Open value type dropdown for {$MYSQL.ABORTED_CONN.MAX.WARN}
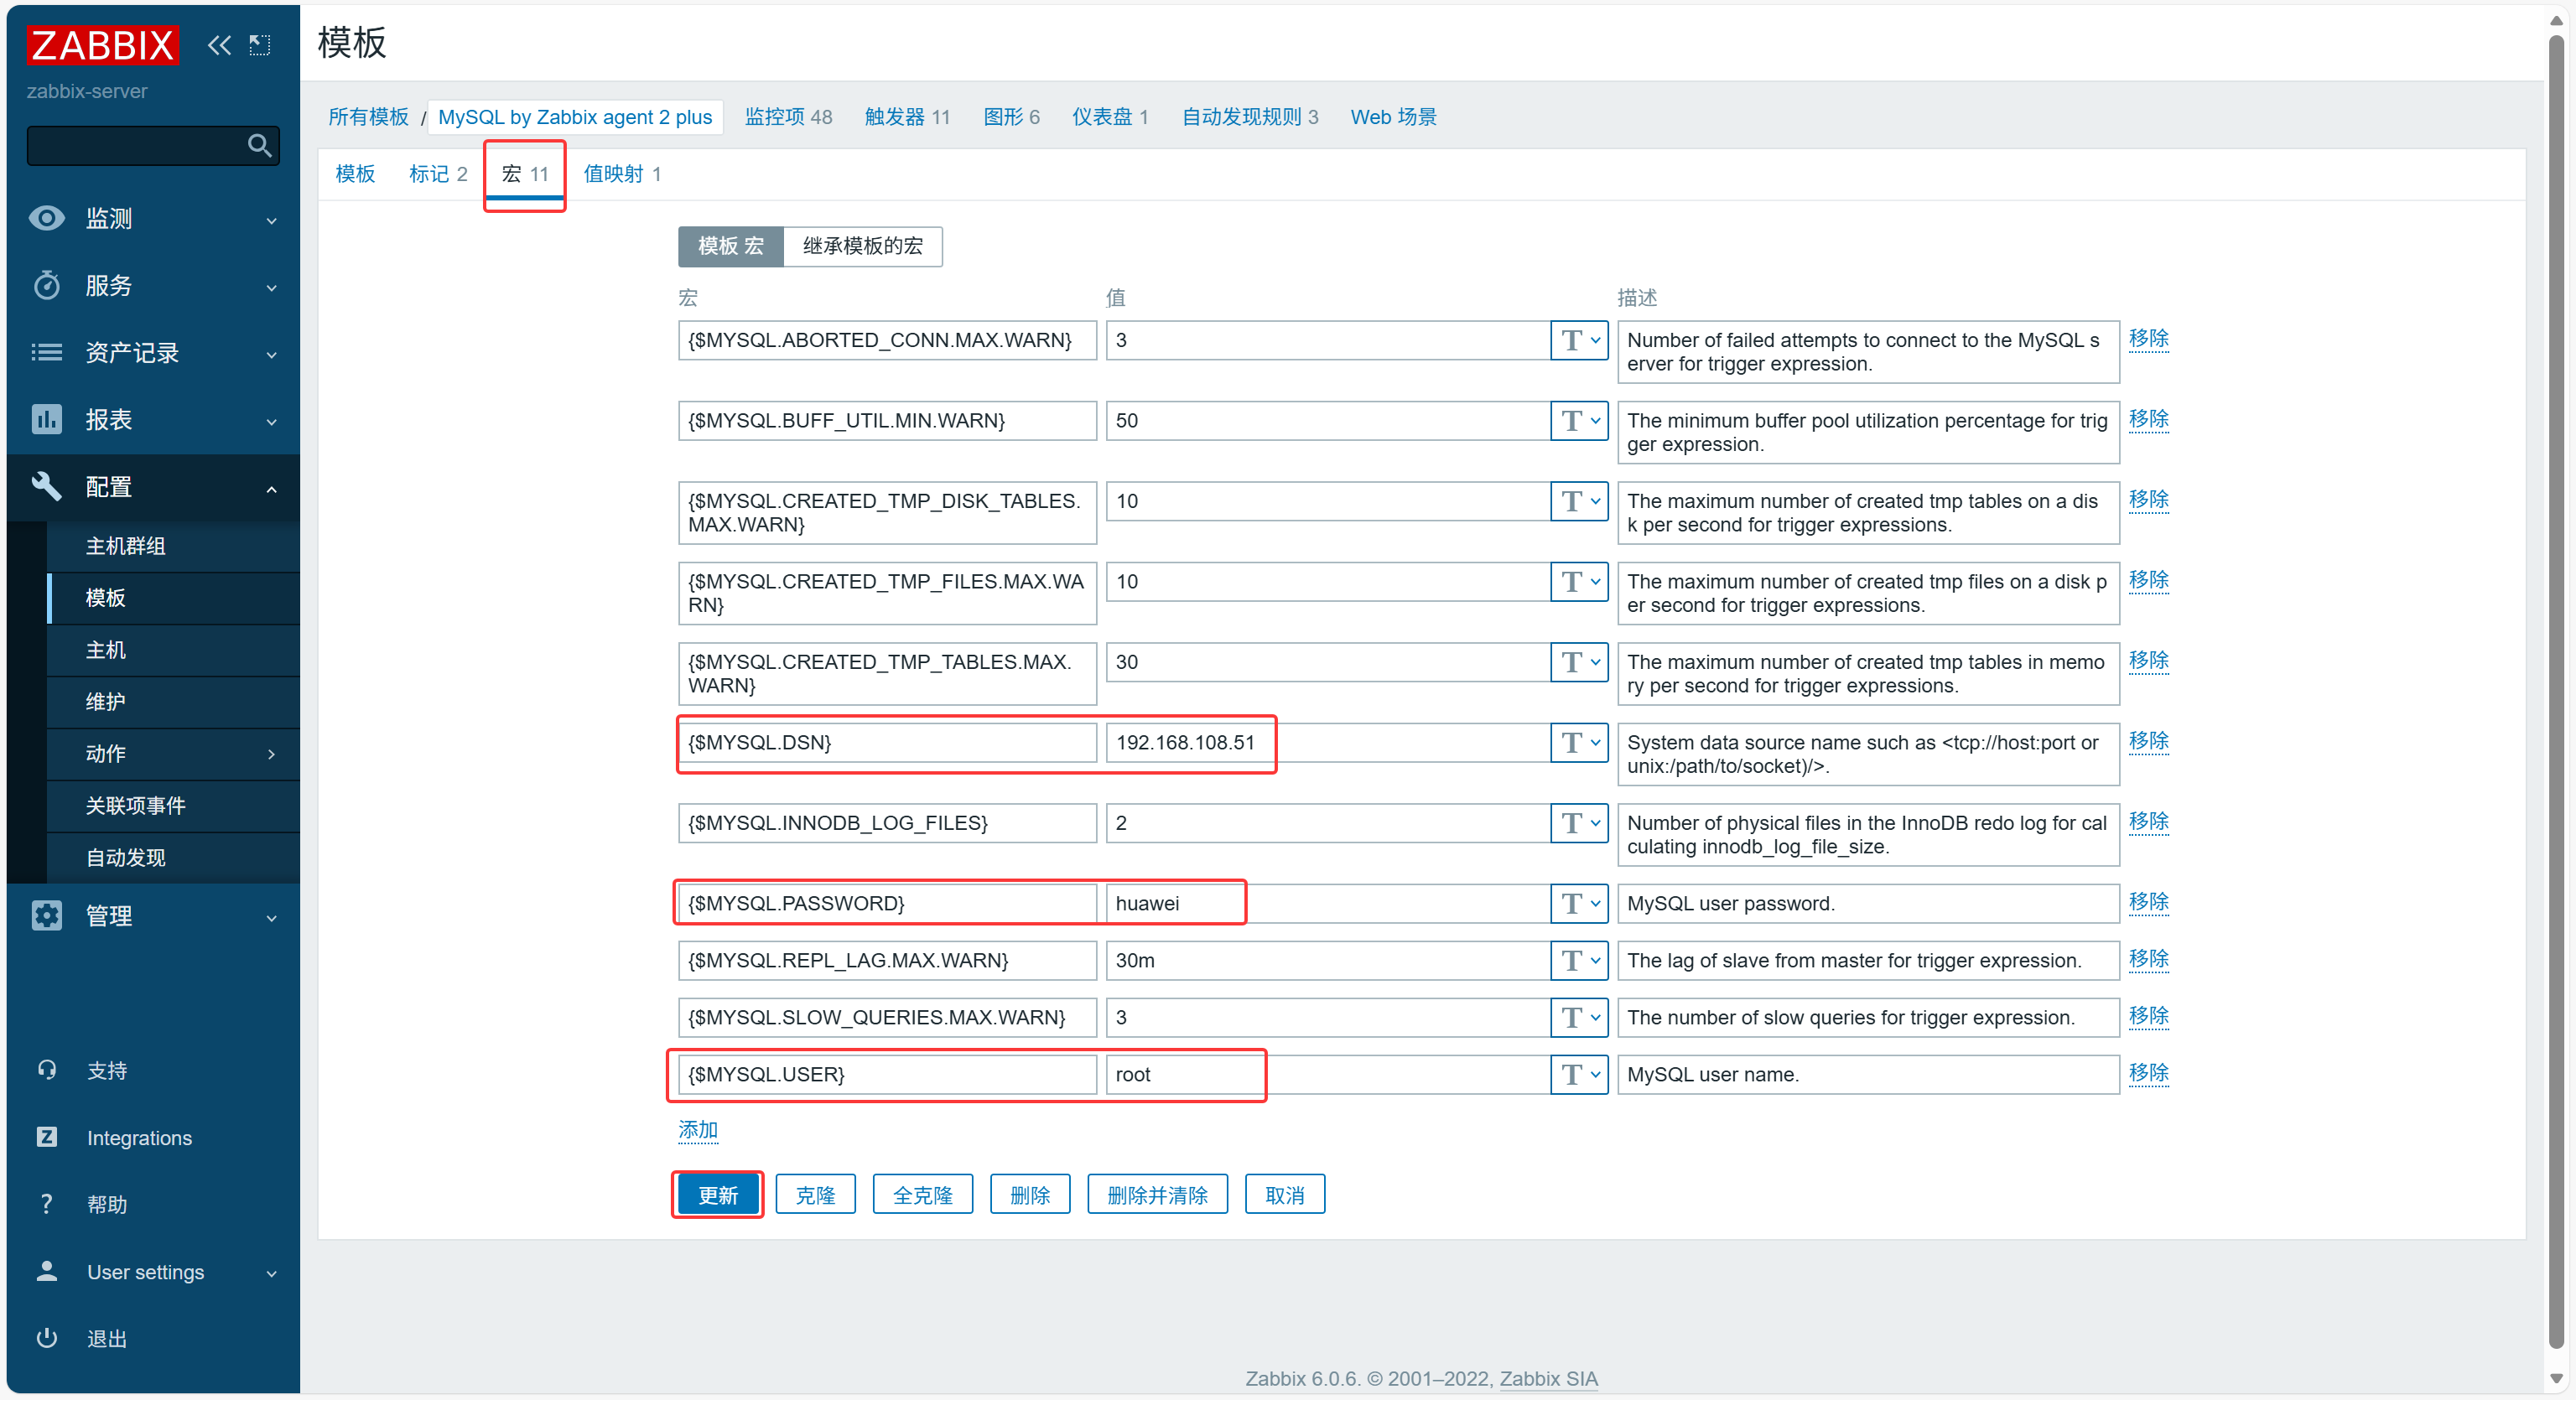 click(x=1579, y=340)
